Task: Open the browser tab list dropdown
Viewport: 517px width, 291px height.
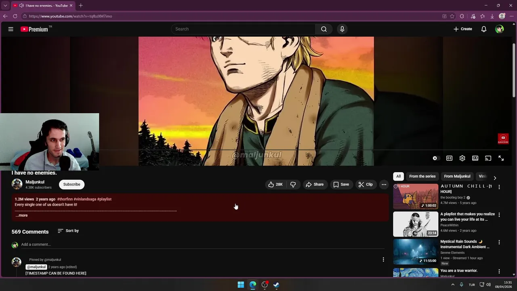Action: (5, 6)
